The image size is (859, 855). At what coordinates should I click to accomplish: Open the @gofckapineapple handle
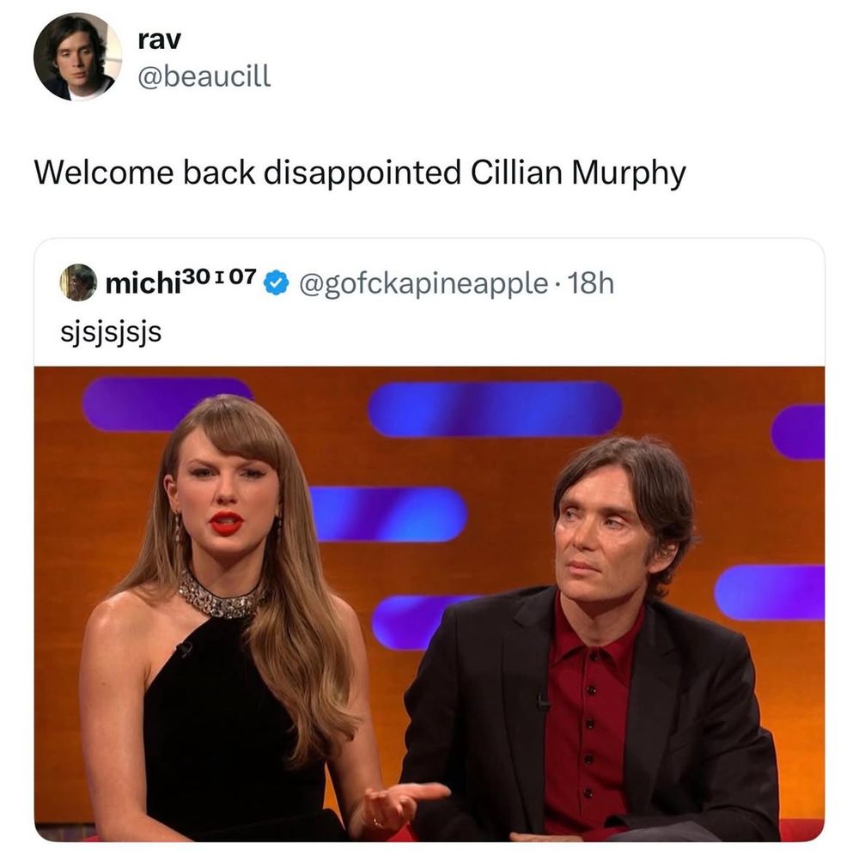pos(423,284)
